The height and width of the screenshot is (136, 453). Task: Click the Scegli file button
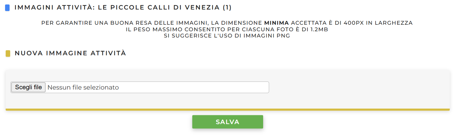(28, 87)
